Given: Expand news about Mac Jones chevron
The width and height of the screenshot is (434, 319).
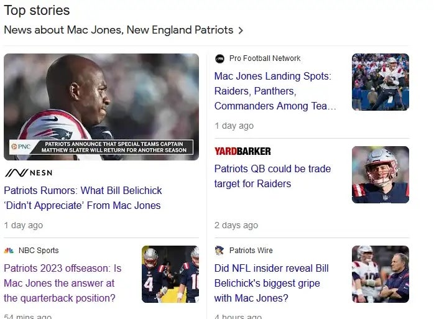Looking at the screenshot, I should coord(241,30).
